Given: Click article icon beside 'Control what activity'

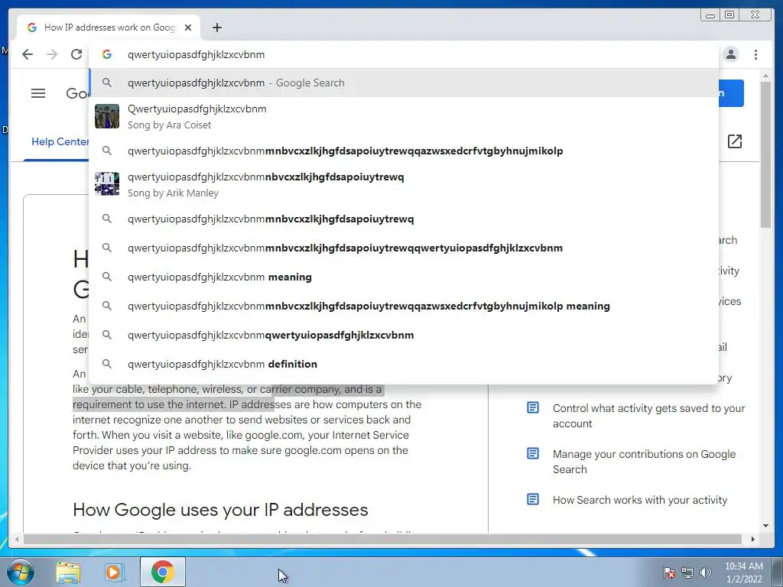Looking at the screenshot, I should click(533, 408).
